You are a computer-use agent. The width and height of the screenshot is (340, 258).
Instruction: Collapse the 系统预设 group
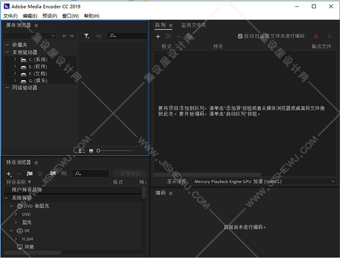tap(6, 197)
